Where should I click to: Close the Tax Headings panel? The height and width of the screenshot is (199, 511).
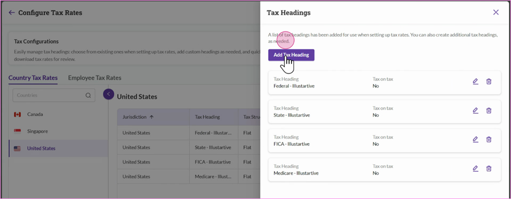click(x=496, y=13)
